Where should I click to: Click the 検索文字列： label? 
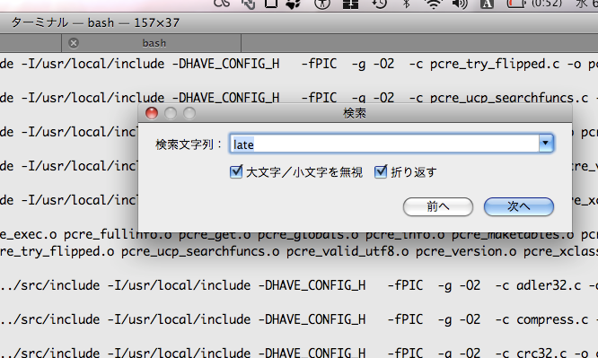189,144
